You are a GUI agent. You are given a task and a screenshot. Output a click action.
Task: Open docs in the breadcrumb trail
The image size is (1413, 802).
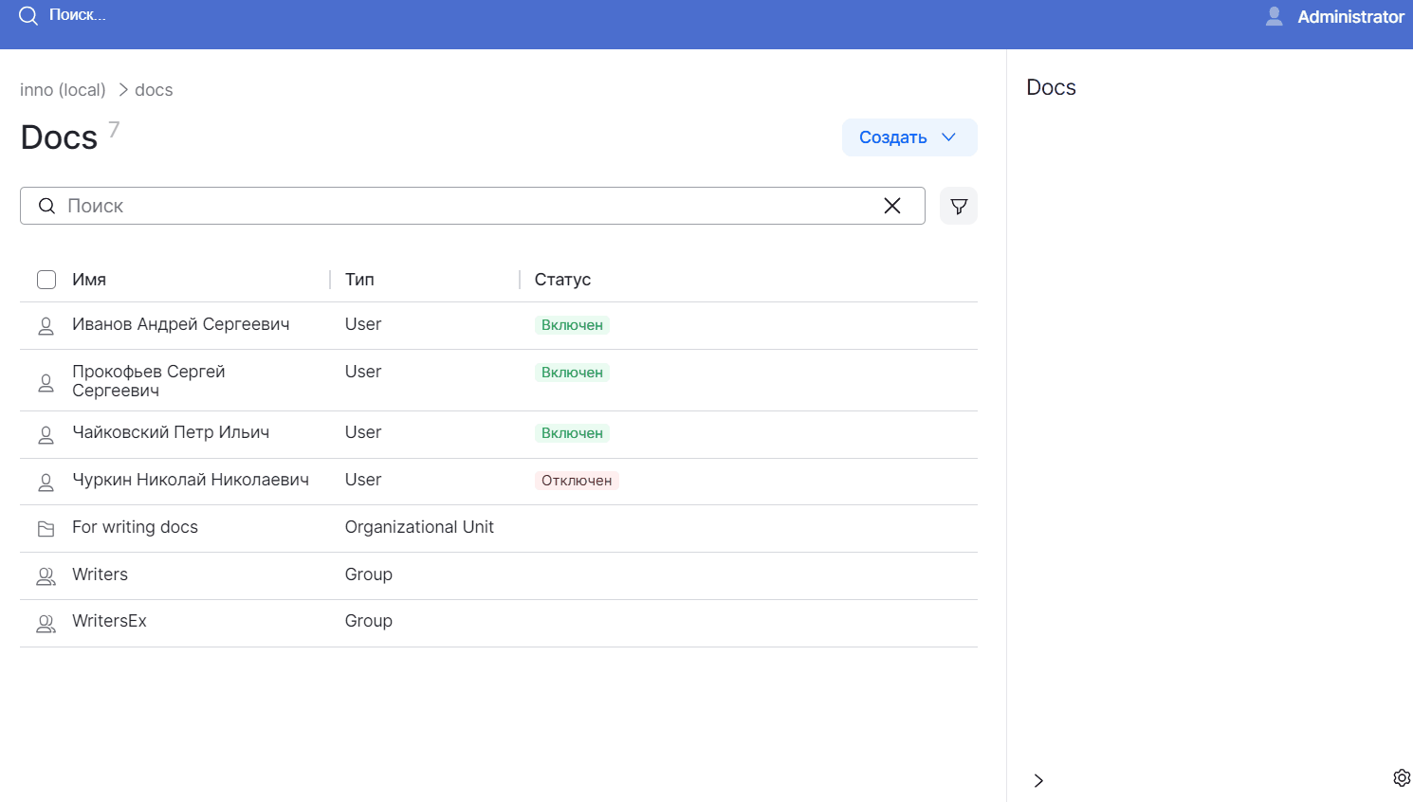[154, 89]
